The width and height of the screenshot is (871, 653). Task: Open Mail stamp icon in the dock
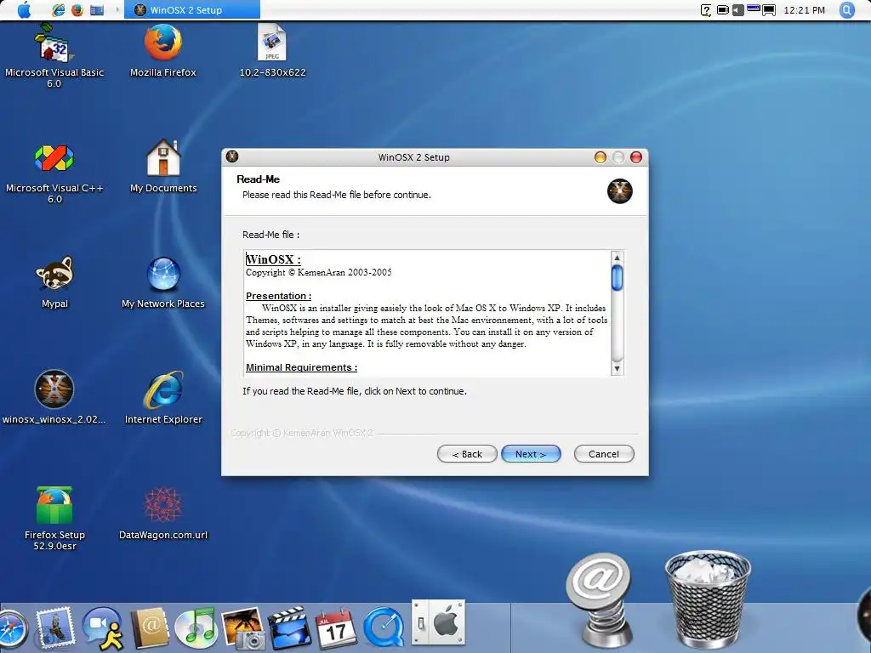pos(54,628)
